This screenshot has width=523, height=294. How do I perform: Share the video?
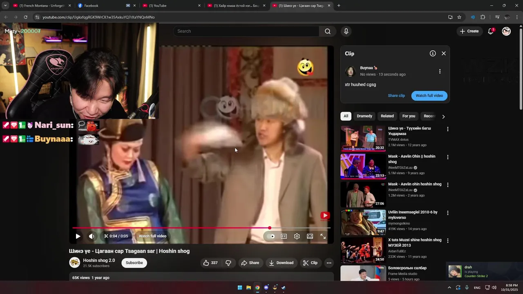(x=250, y=263)
